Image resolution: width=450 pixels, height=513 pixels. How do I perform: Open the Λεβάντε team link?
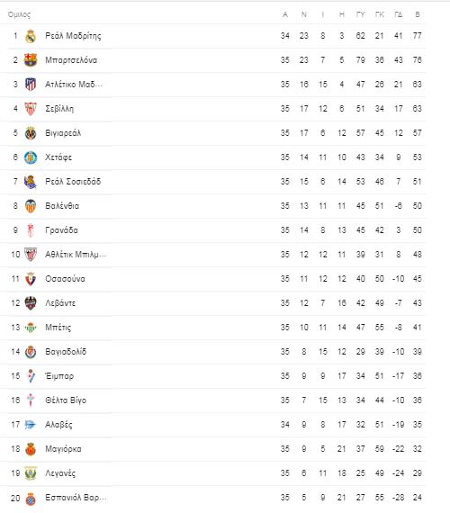pos(60,303)
